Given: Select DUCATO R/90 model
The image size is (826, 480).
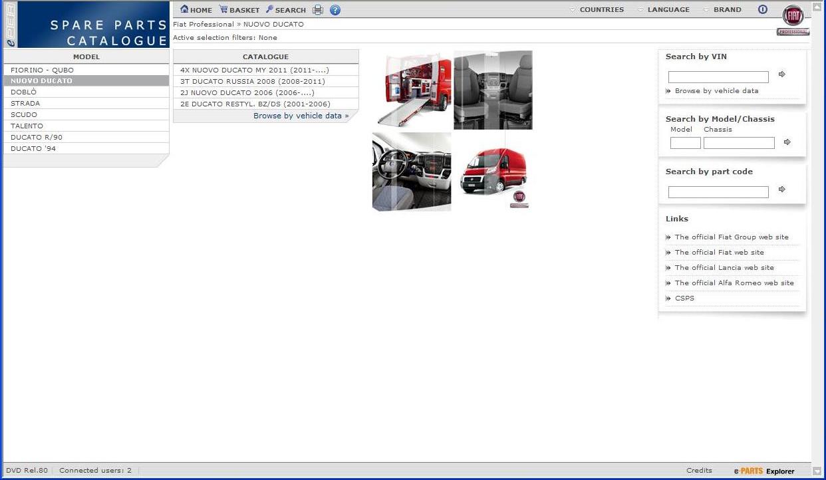Looking at the screenshot, I should pos(86,138).
